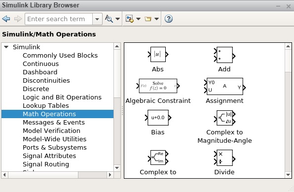The height and width of the screenshot is (192, 294).
Task: Click the Abs block label
Action: click(x=158, y=69)
